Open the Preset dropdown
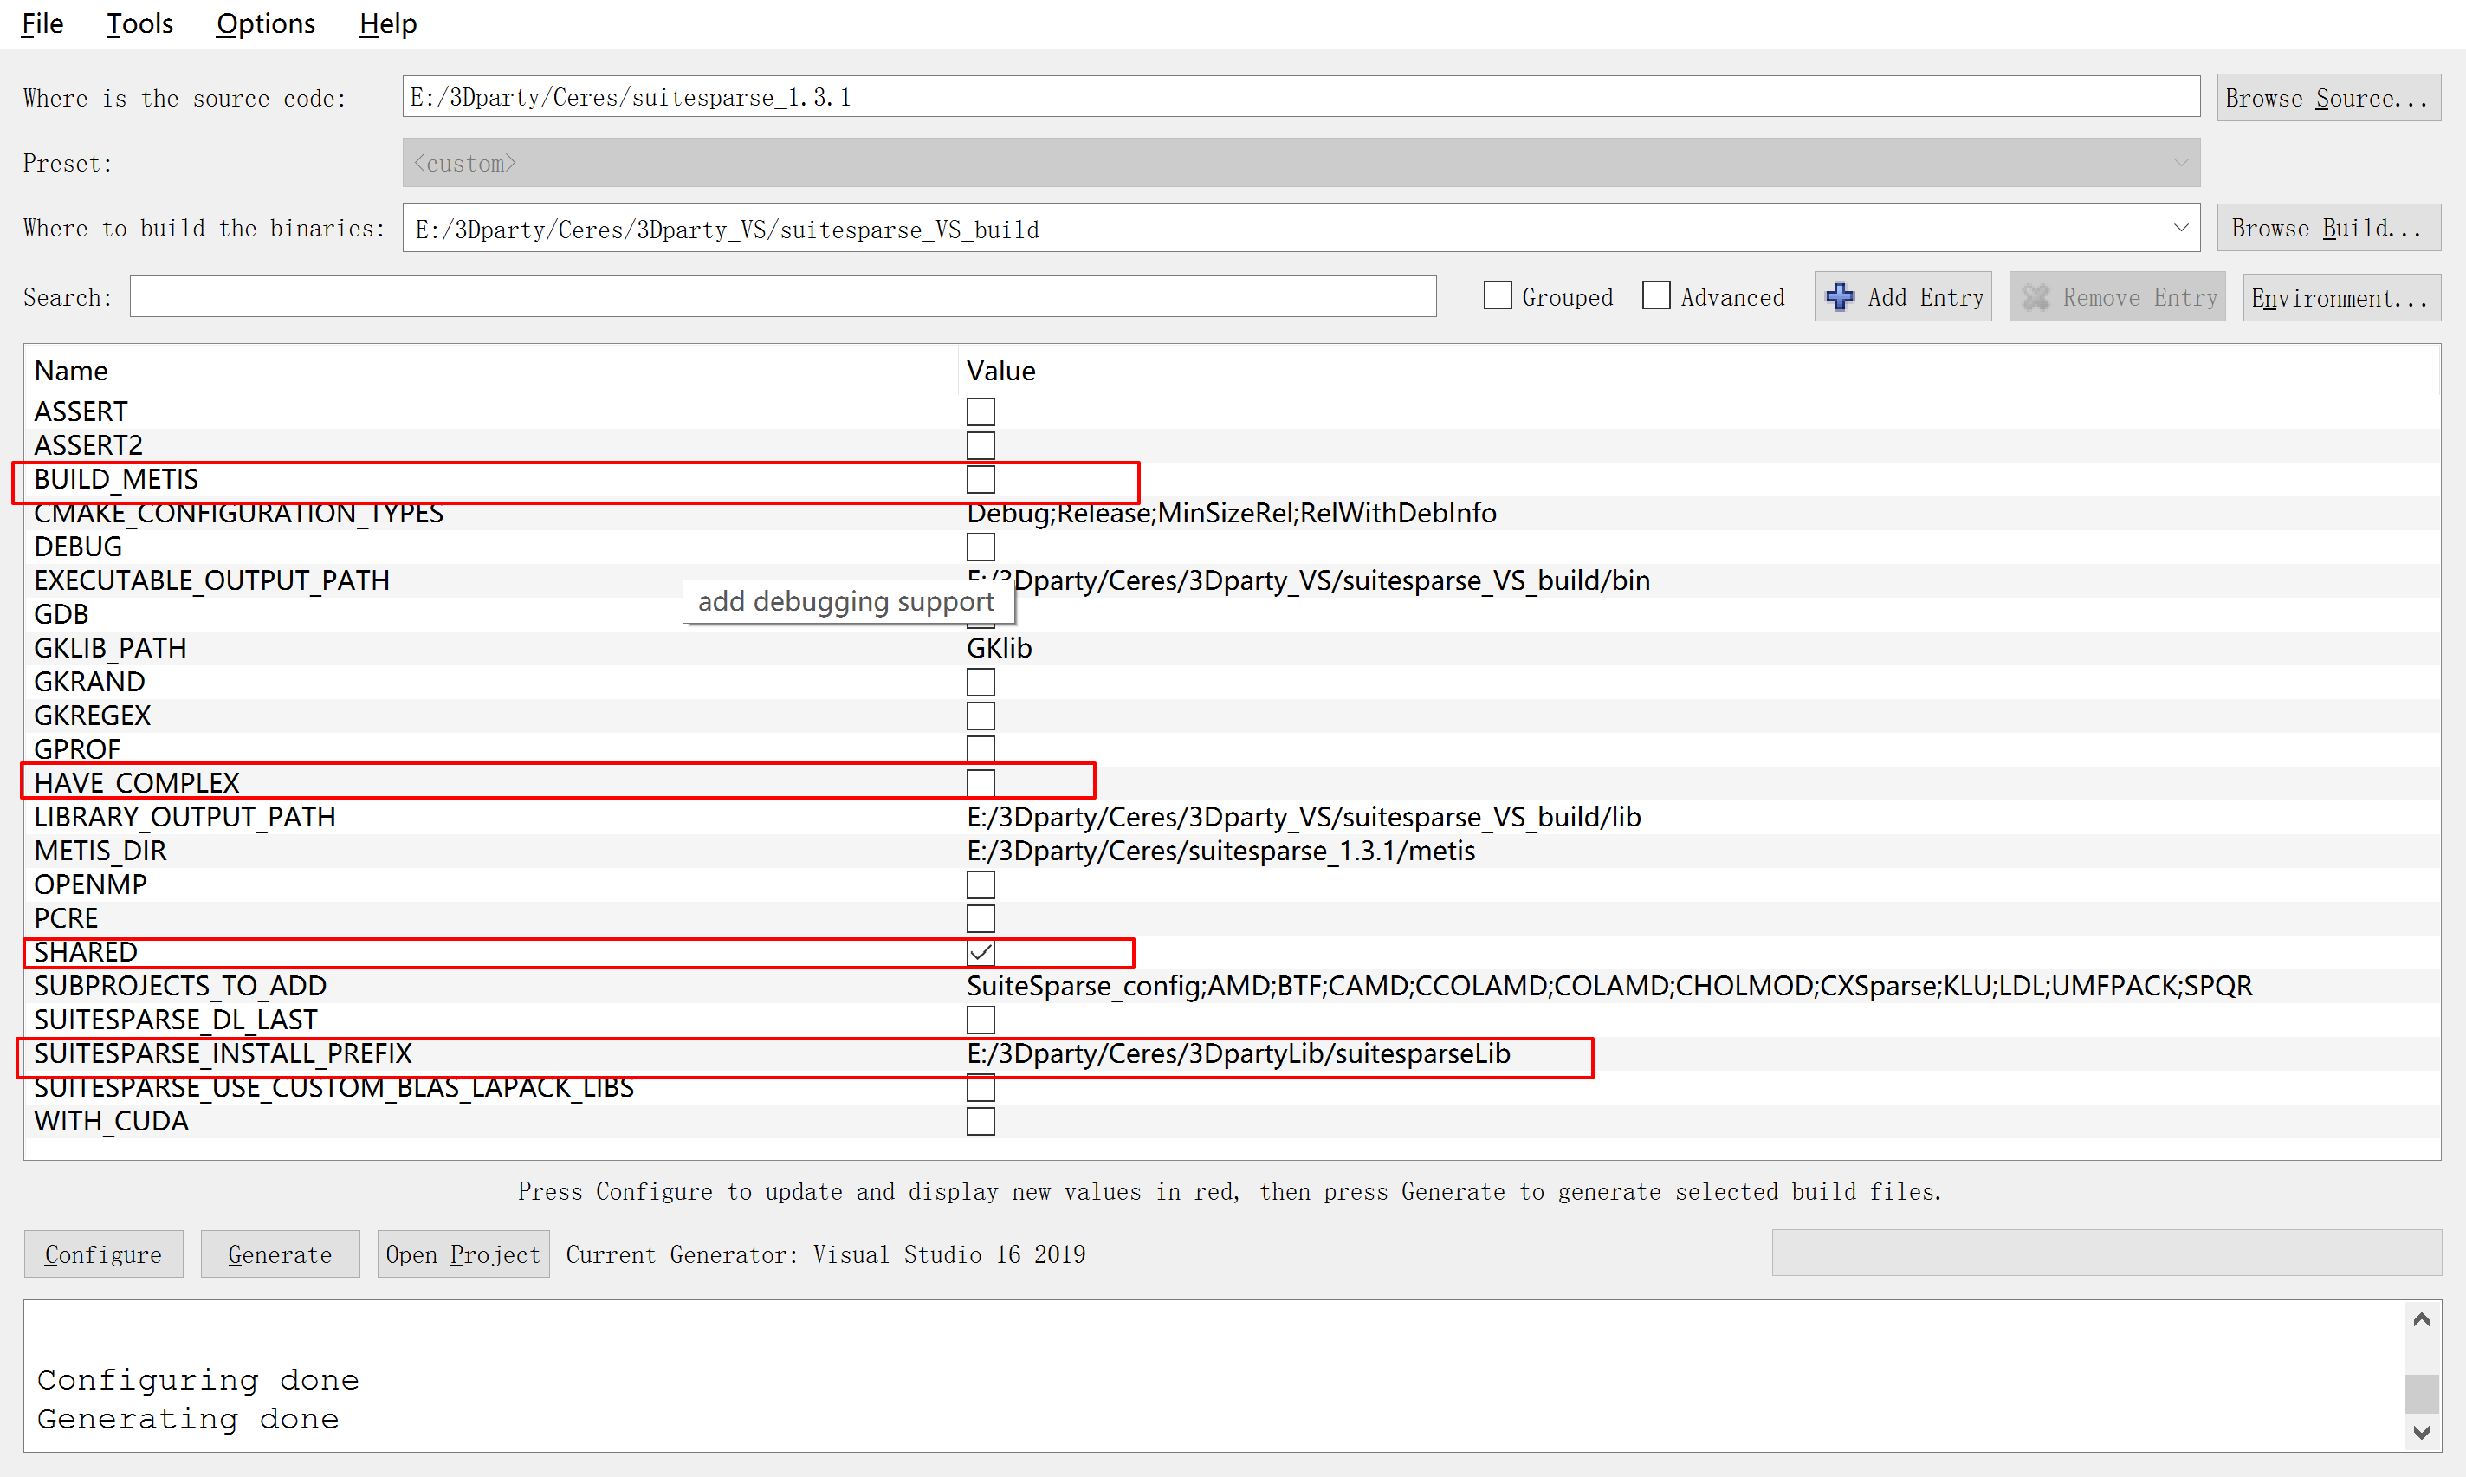 [x=2179, y=163]
